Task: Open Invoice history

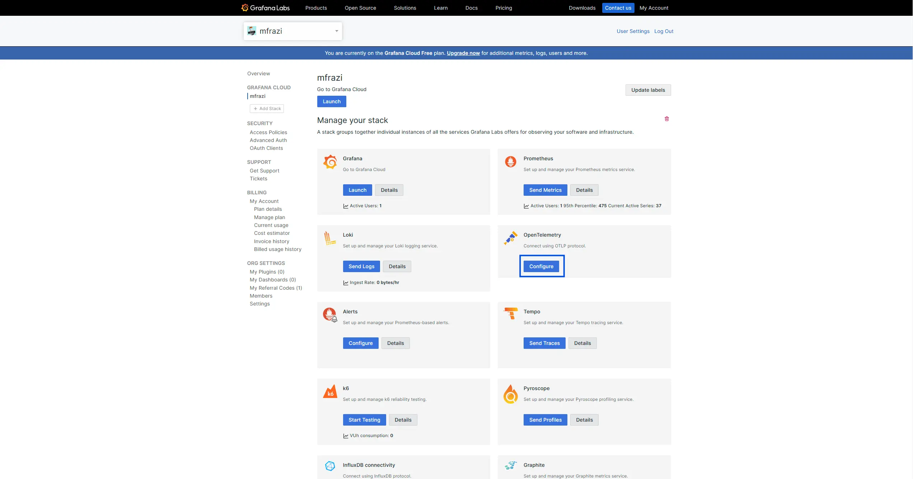Action: pyautogui.click(x=271, y=241)
